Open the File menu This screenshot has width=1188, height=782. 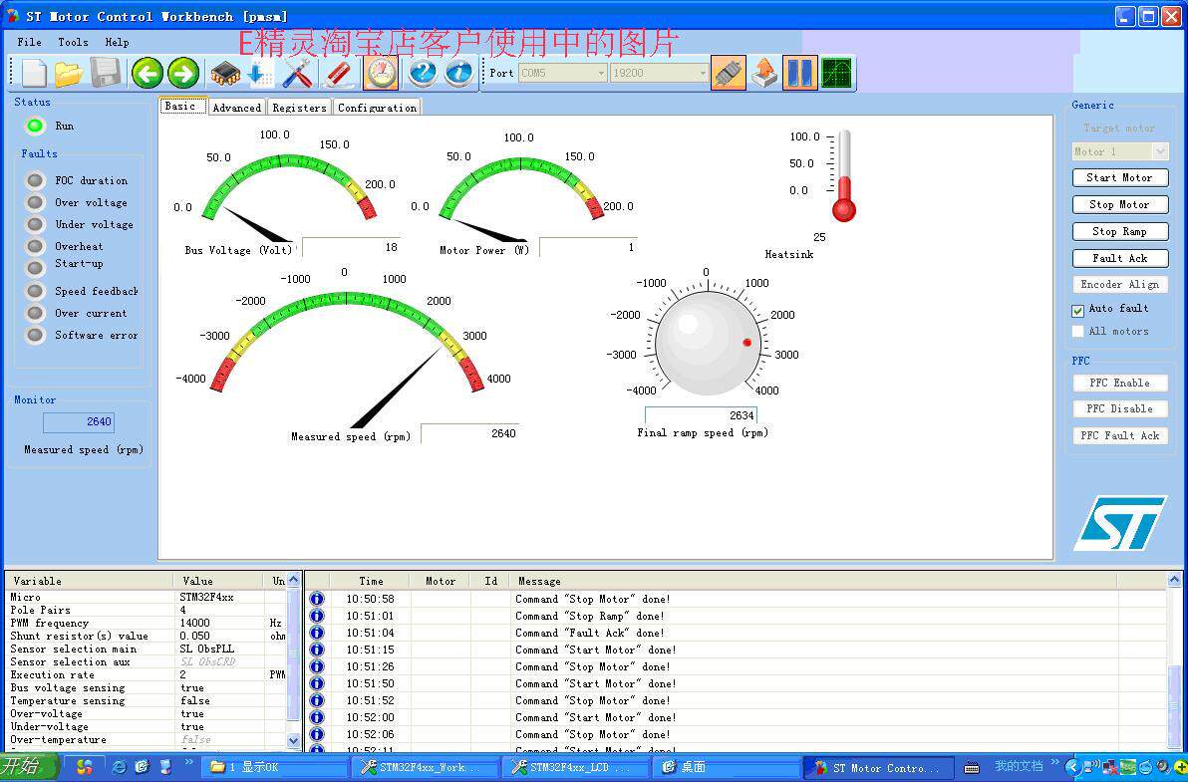pyautogui.click(x=30, y=43)
